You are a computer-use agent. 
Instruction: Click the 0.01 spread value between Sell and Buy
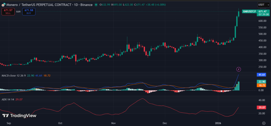click(19, 11)
